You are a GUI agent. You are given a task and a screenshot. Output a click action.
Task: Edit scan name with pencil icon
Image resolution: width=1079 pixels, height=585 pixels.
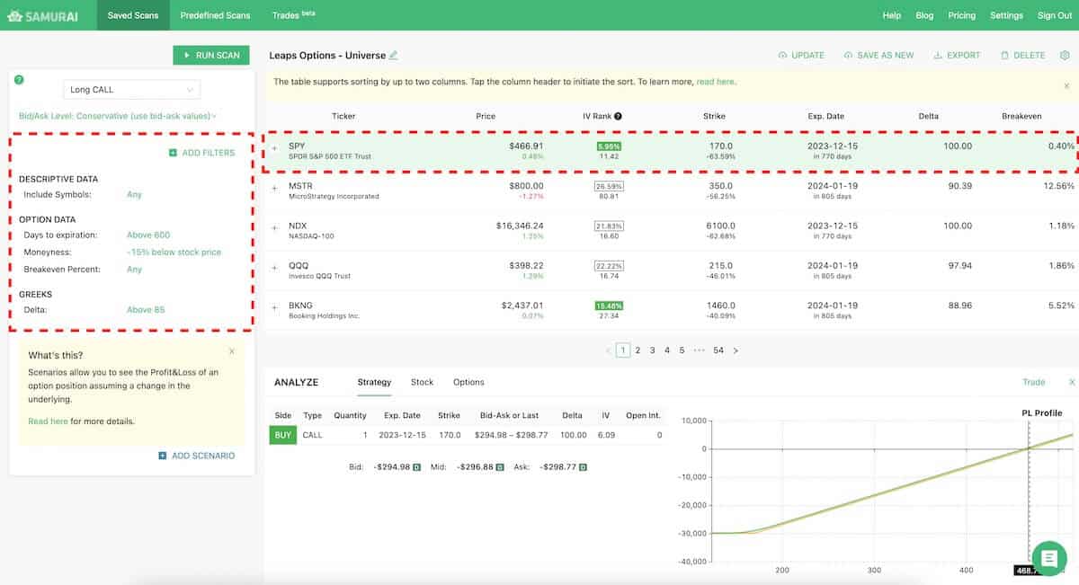pos(393,55)
